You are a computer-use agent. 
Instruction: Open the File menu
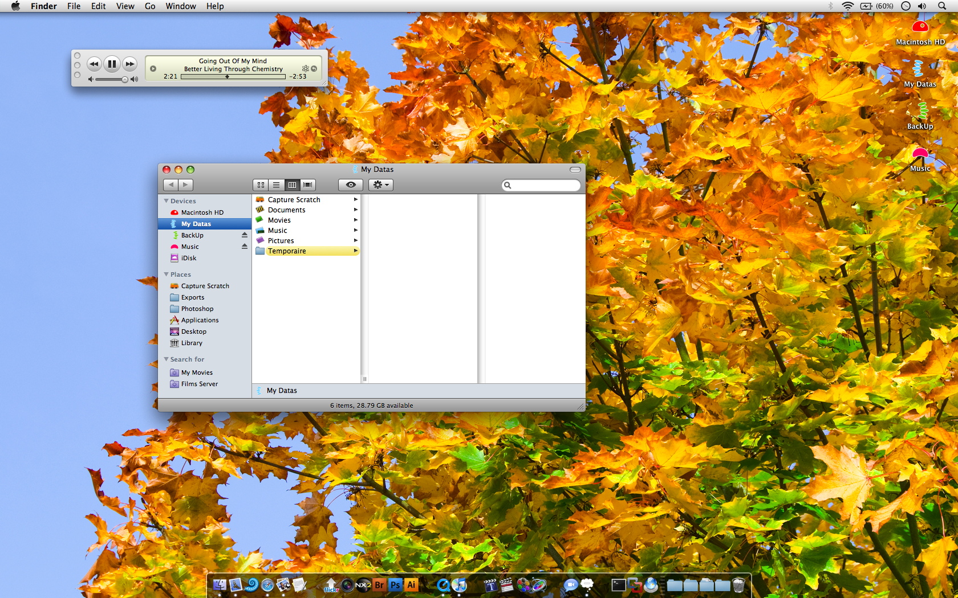[x=74, y=6]
